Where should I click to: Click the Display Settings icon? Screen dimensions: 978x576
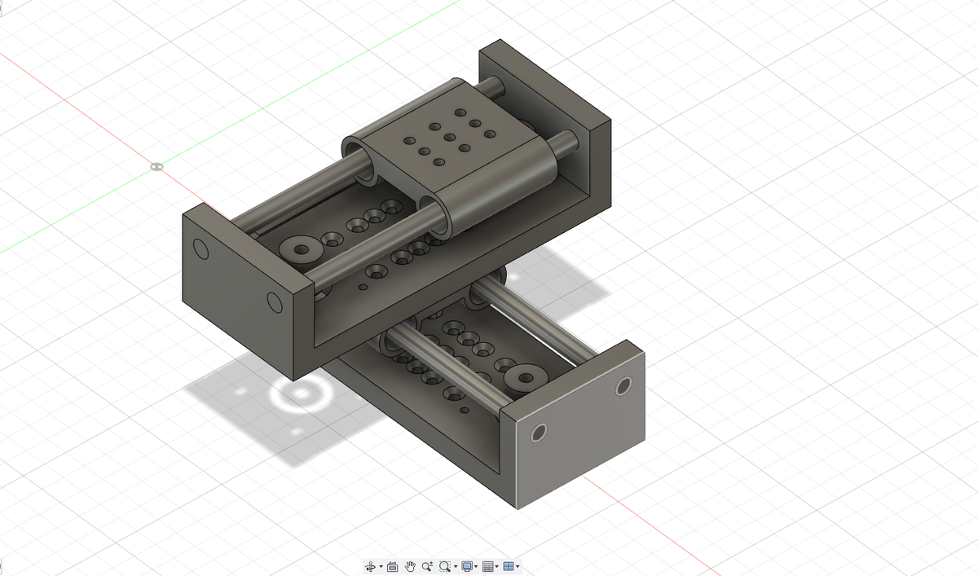point(467,566)
